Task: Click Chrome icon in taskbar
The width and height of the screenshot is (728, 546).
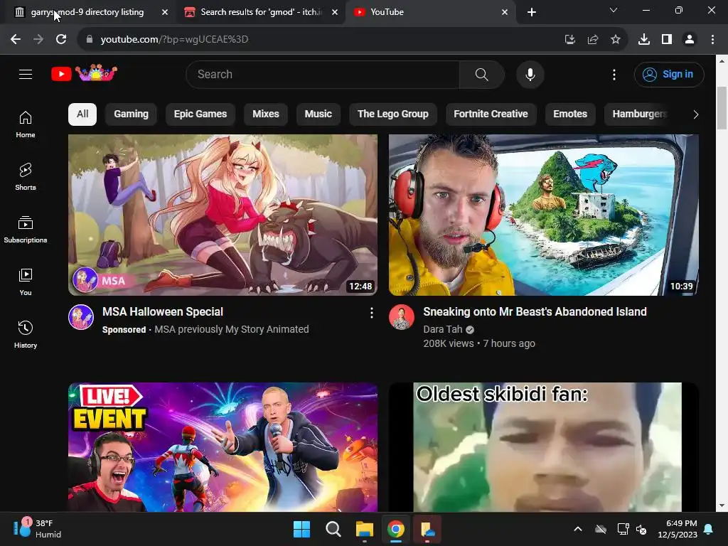Action: [x=395, y=529]
